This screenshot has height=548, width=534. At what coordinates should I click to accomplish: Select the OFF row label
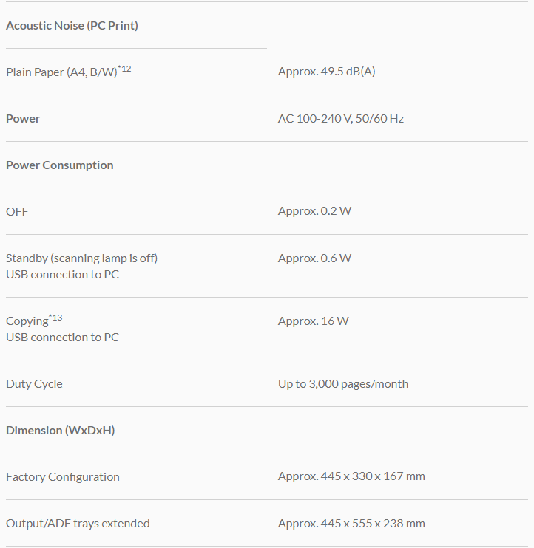tap(17, 212)
